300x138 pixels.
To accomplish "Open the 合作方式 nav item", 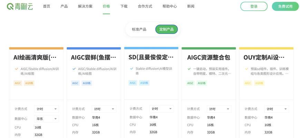I will tap(145, 6).
